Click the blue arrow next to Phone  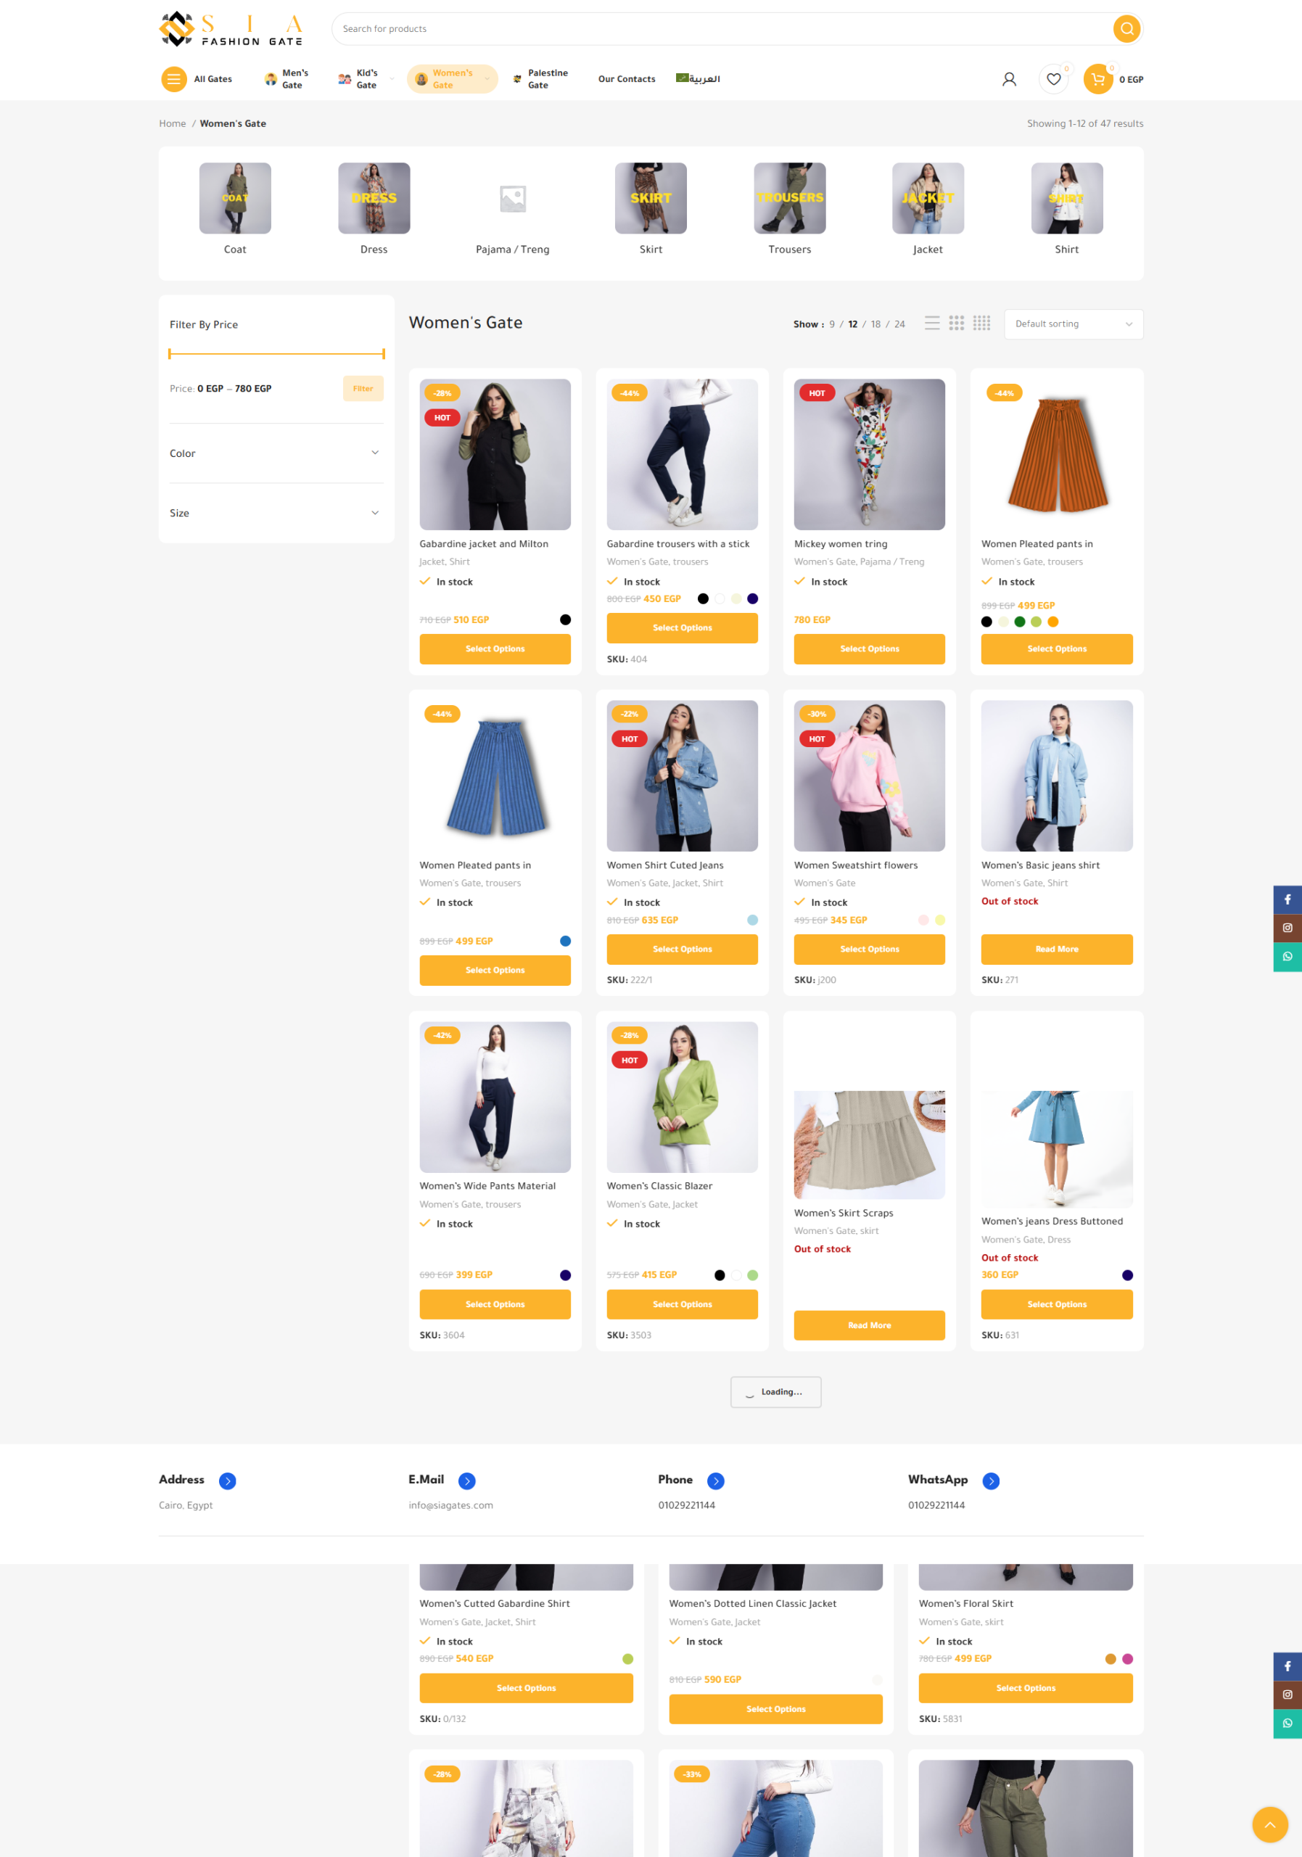pos(716,1481)
